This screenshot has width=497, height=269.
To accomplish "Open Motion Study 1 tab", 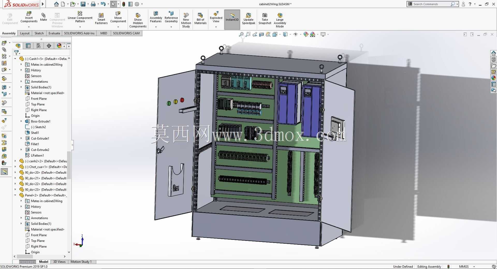I will 81,262.
